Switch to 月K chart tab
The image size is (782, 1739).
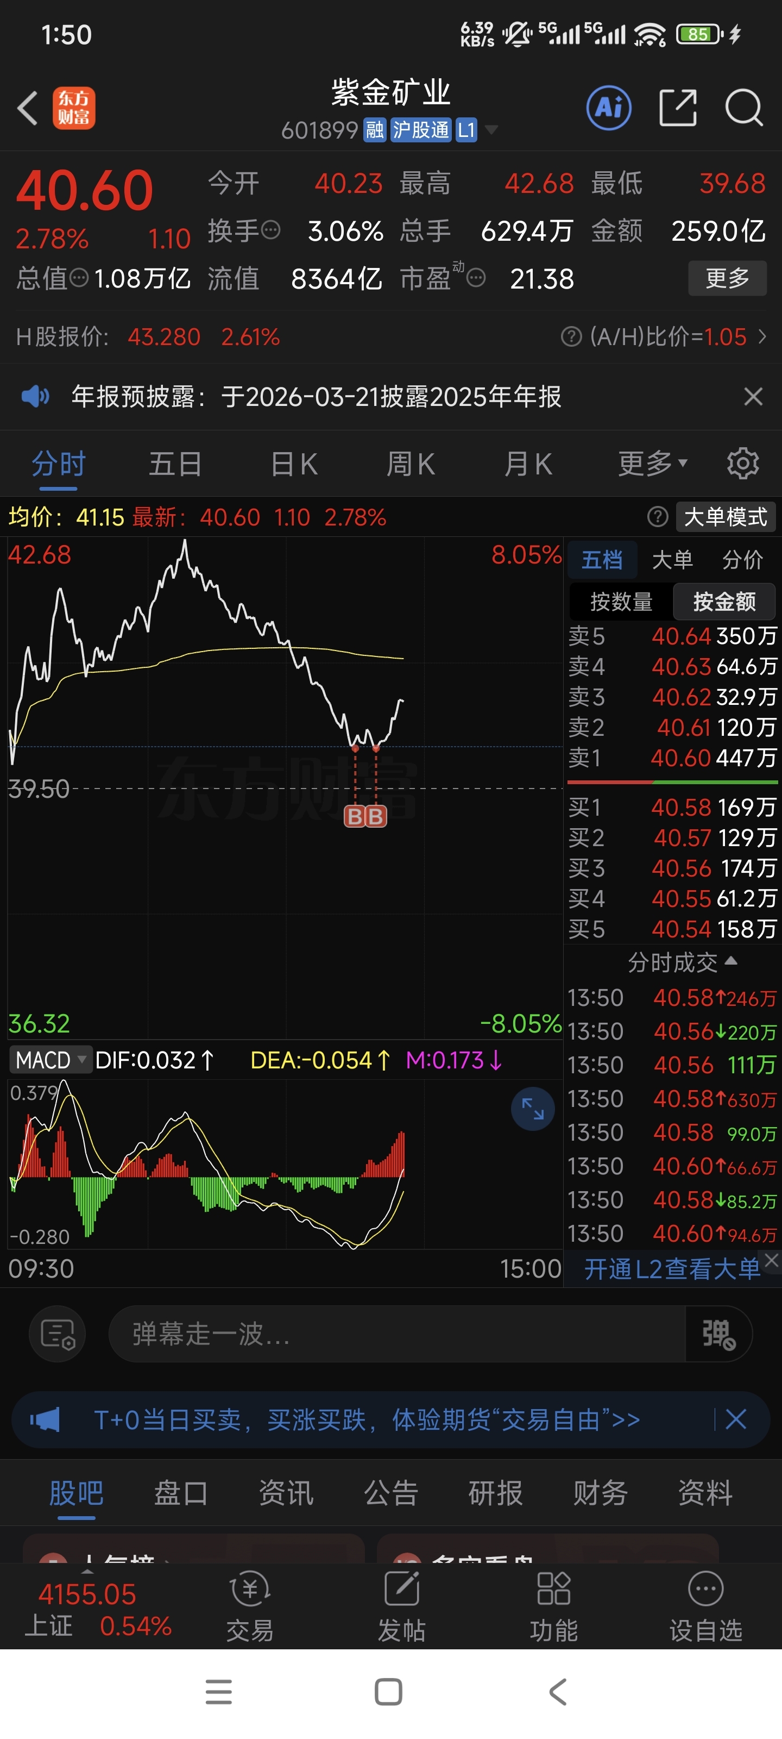(x=528, y=464)
